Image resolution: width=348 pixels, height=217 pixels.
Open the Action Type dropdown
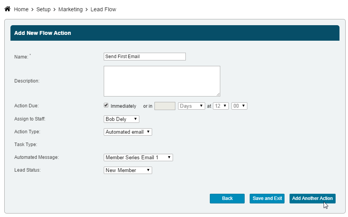128,132
